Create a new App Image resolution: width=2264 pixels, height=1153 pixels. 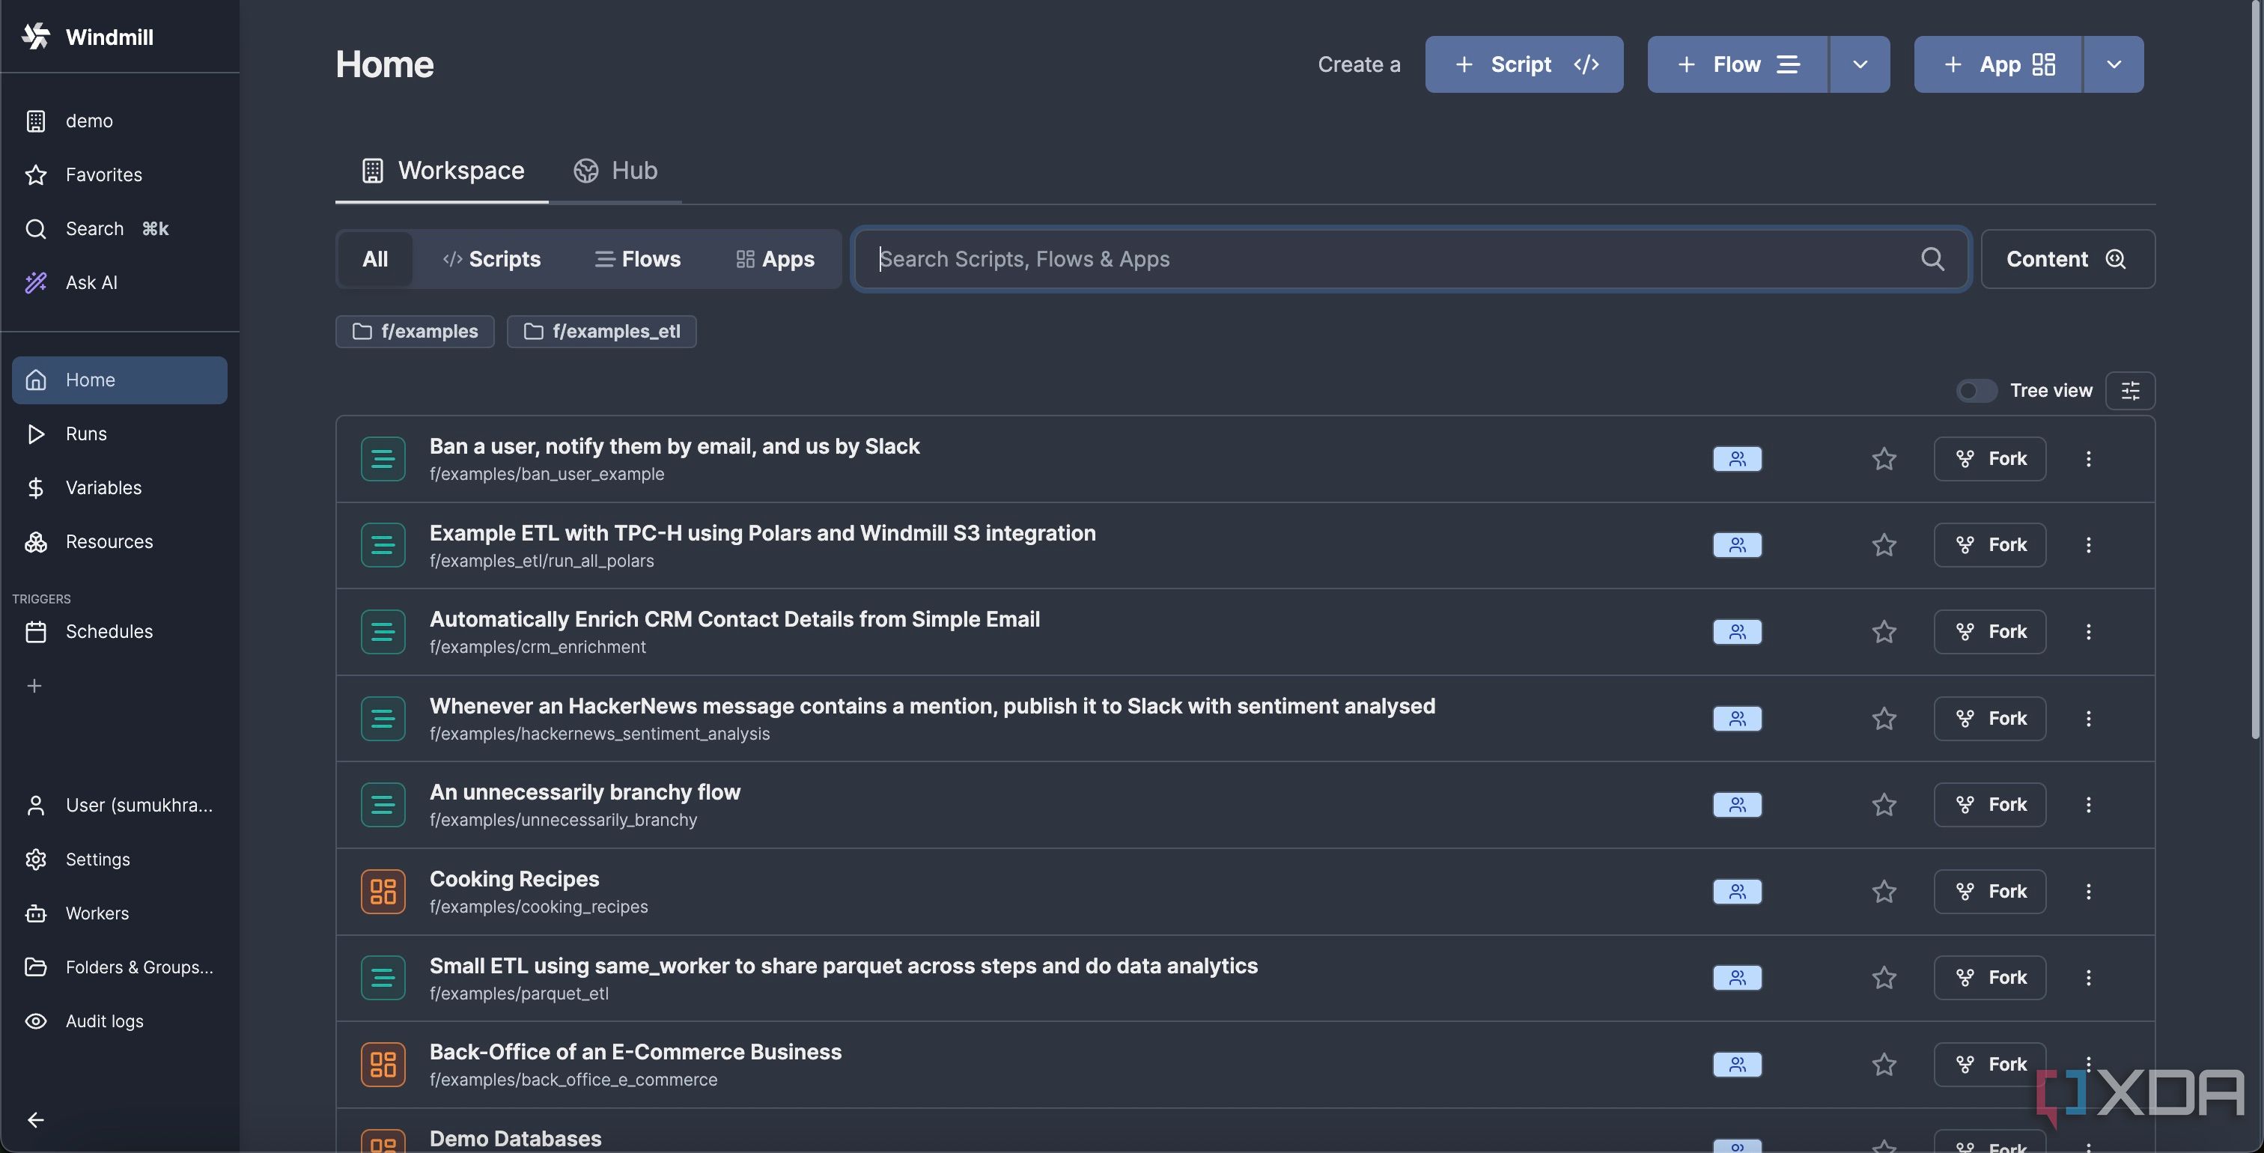click(x=1997, y=64)
